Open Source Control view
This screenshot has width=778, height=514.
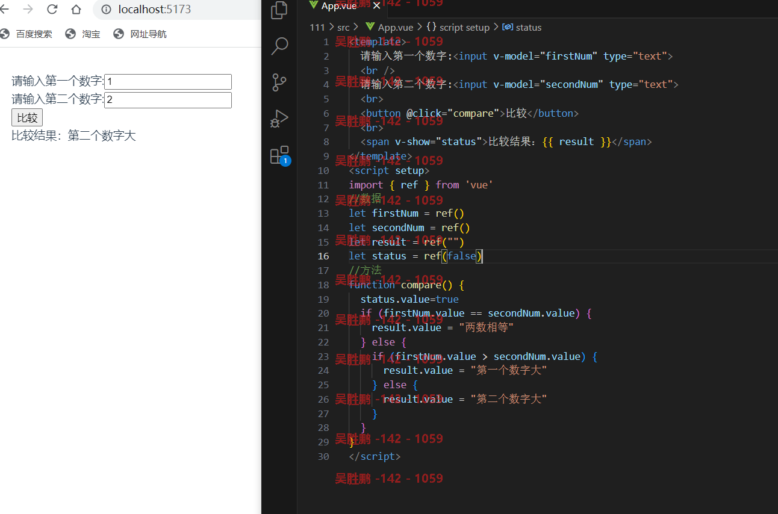click(x=279, y=82)
